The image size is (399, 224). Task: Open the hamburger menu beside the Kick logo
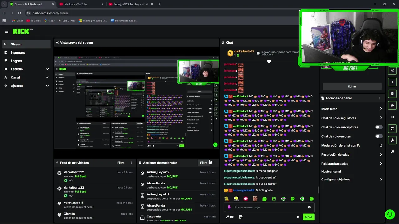(x=7, y=31)
